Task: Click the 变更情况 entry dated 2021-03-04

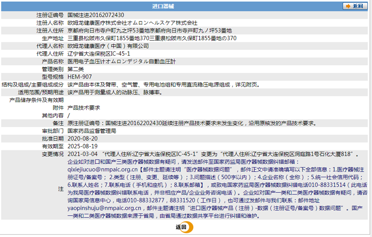Action: click(x=213, y=154)
